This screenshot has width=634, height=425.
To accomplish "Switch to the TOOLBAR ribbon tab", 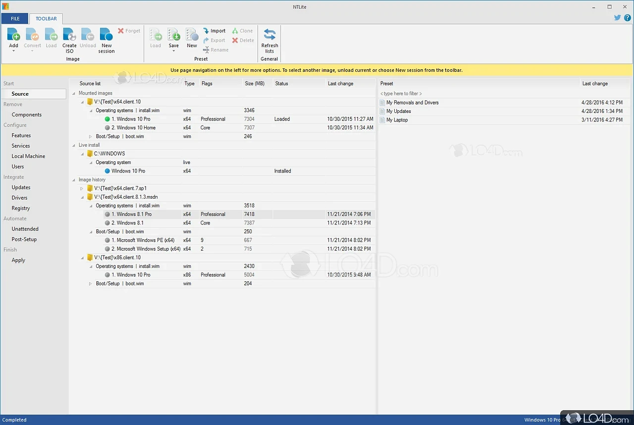I will [46, 19].
